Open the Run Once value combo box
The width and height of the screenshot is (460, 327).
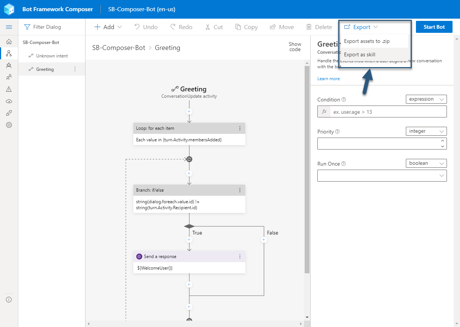[382, 176]
